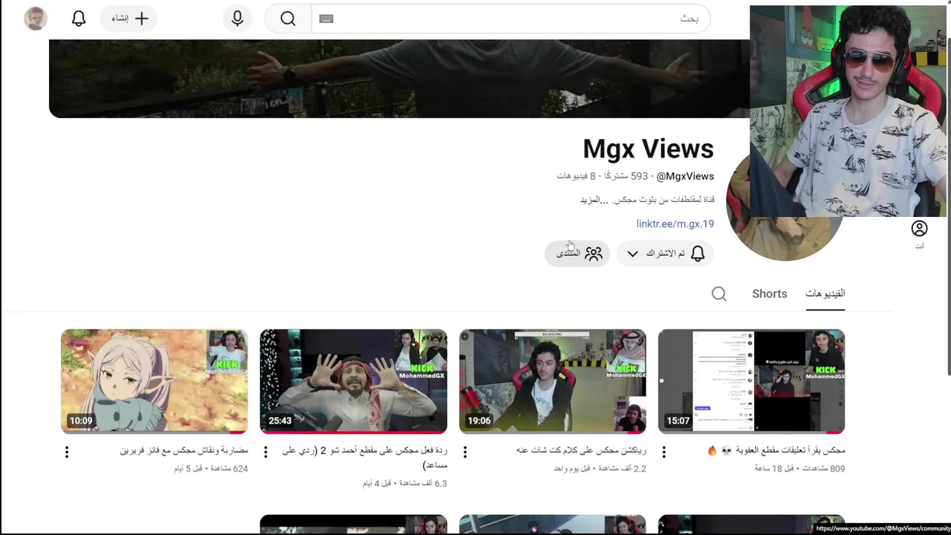Open three-dot menu for the 10:09 video
This screenshot has width=951, height=535.
click(x=66, y=452)
